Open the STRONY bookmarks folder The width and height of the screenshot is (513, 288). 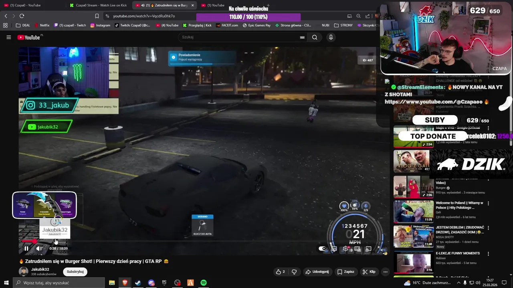[x=343, y=25]
